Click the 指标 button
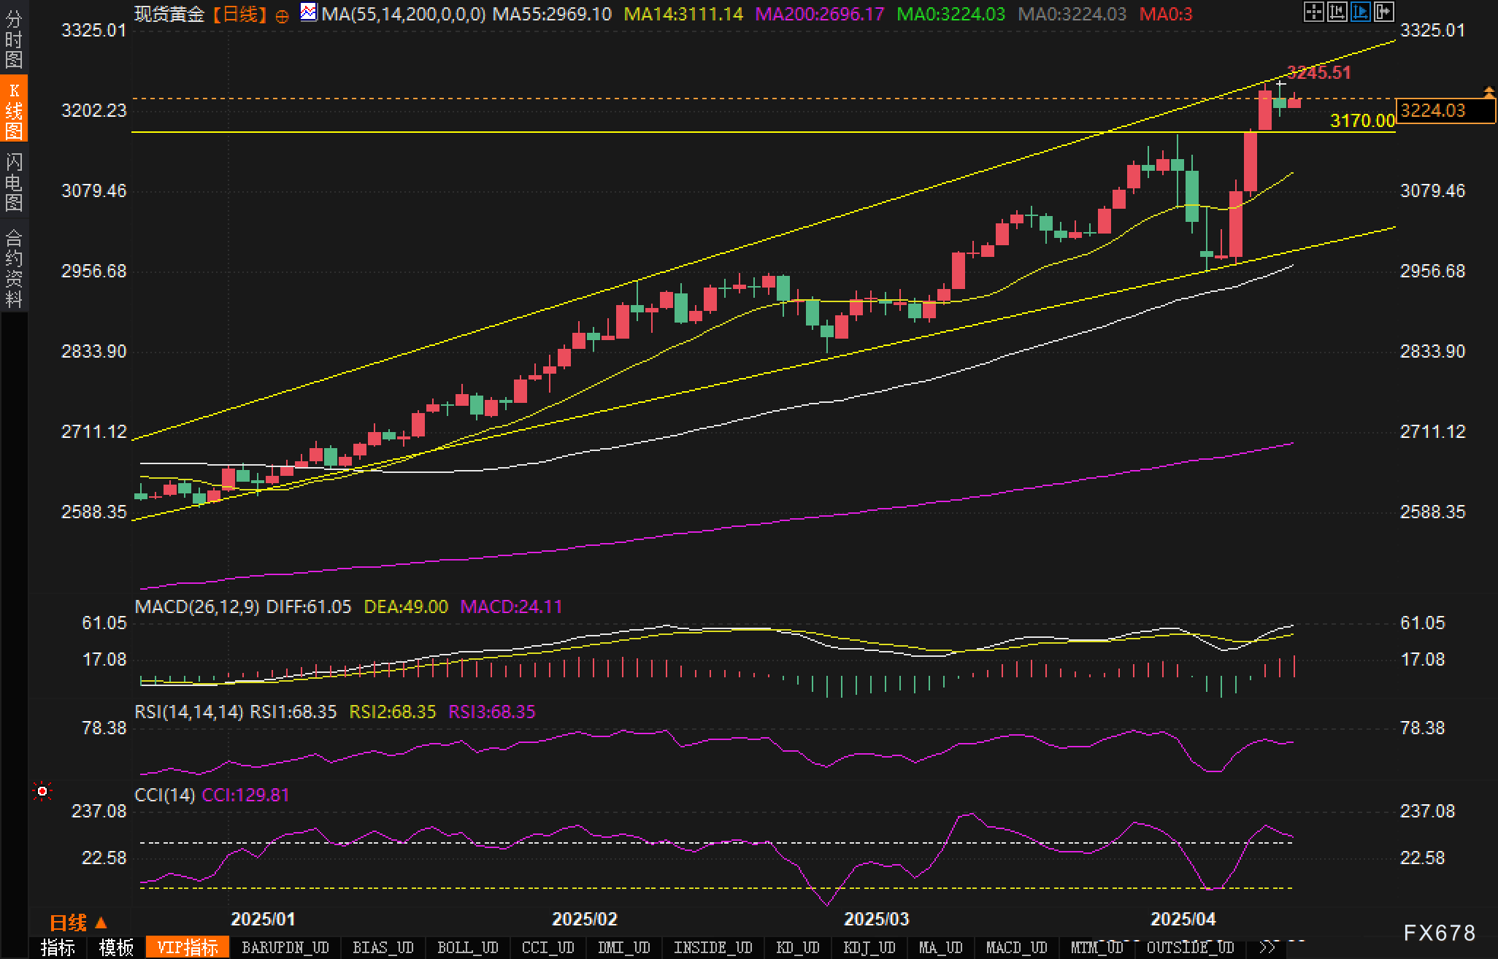This screenshot has height=959, width=1498. pyautogui.click(x=58, y=947)
